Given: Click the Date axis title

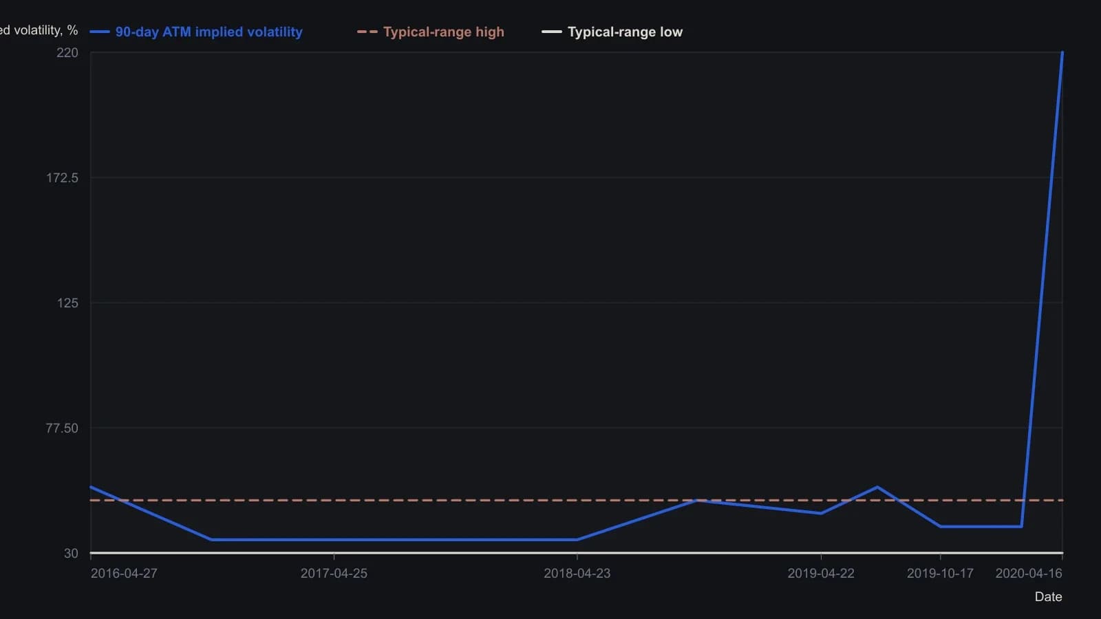Looking at the screenshot, I should tap(1048, 597).
